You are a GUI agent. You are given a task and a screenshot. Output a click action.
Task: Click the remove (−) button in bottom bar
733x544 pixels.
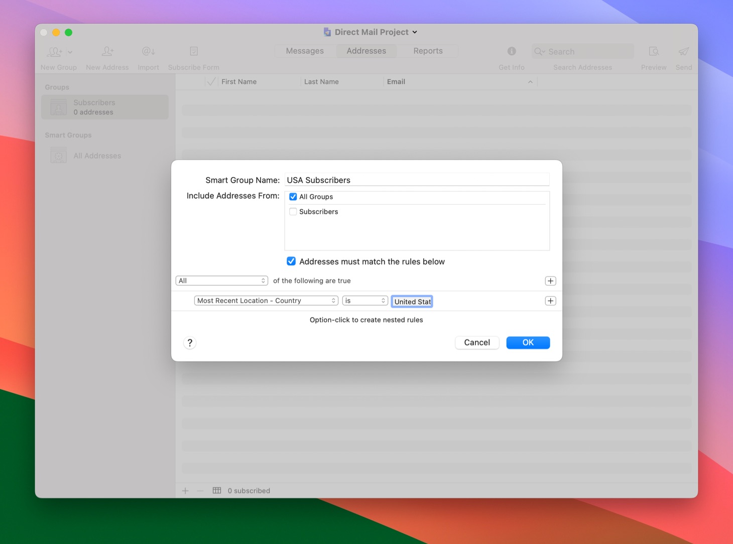(x=200, y=491)
